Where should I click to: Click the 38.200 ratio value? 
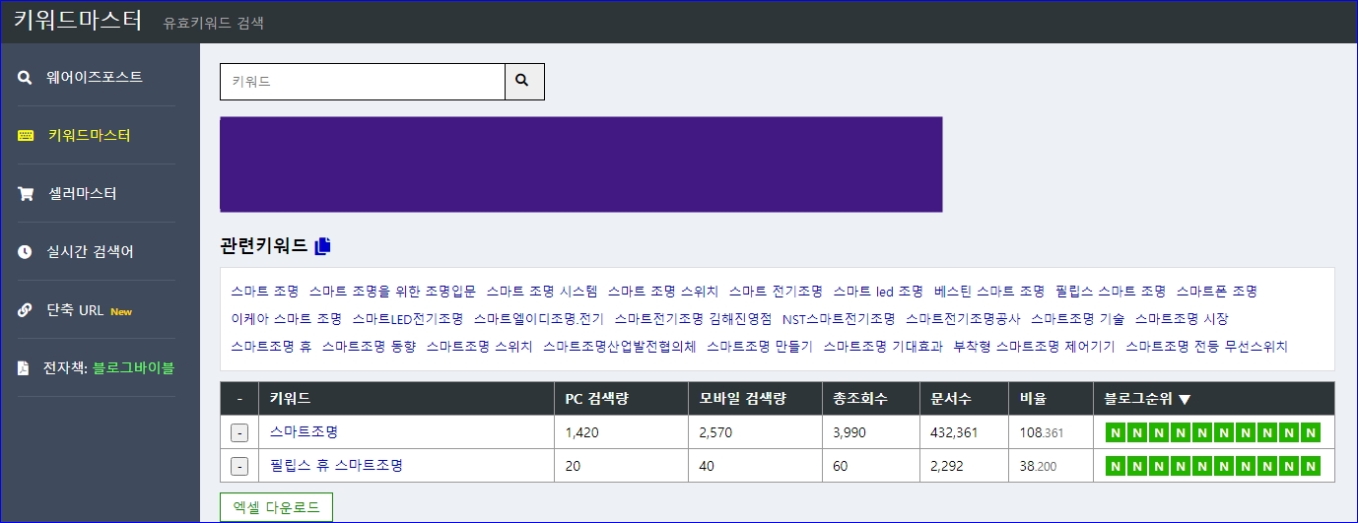1039,466
